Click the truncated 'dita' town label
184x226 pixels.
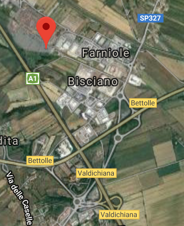pyautogui.click(x=9, y=141)
